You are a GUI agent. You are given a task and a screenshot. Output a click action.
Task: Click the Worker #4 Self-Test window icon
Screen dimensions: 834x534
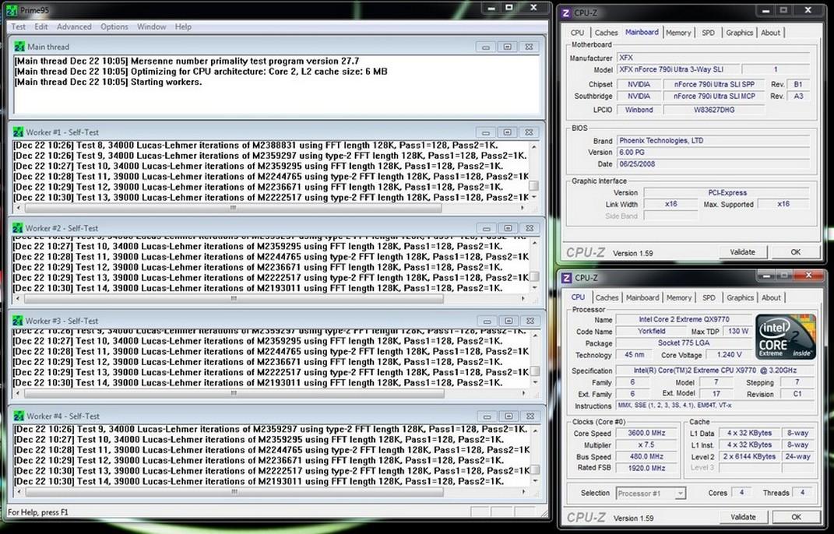tap(19, 416)
